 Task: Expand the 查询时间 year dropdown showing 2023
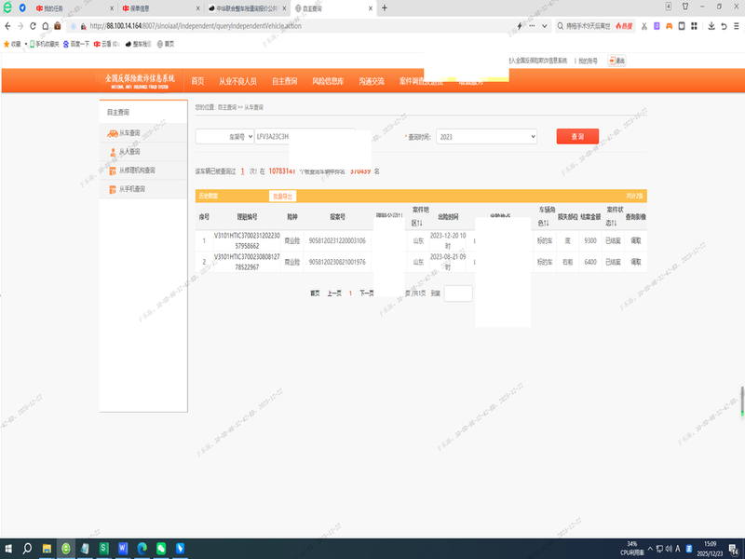486,137
